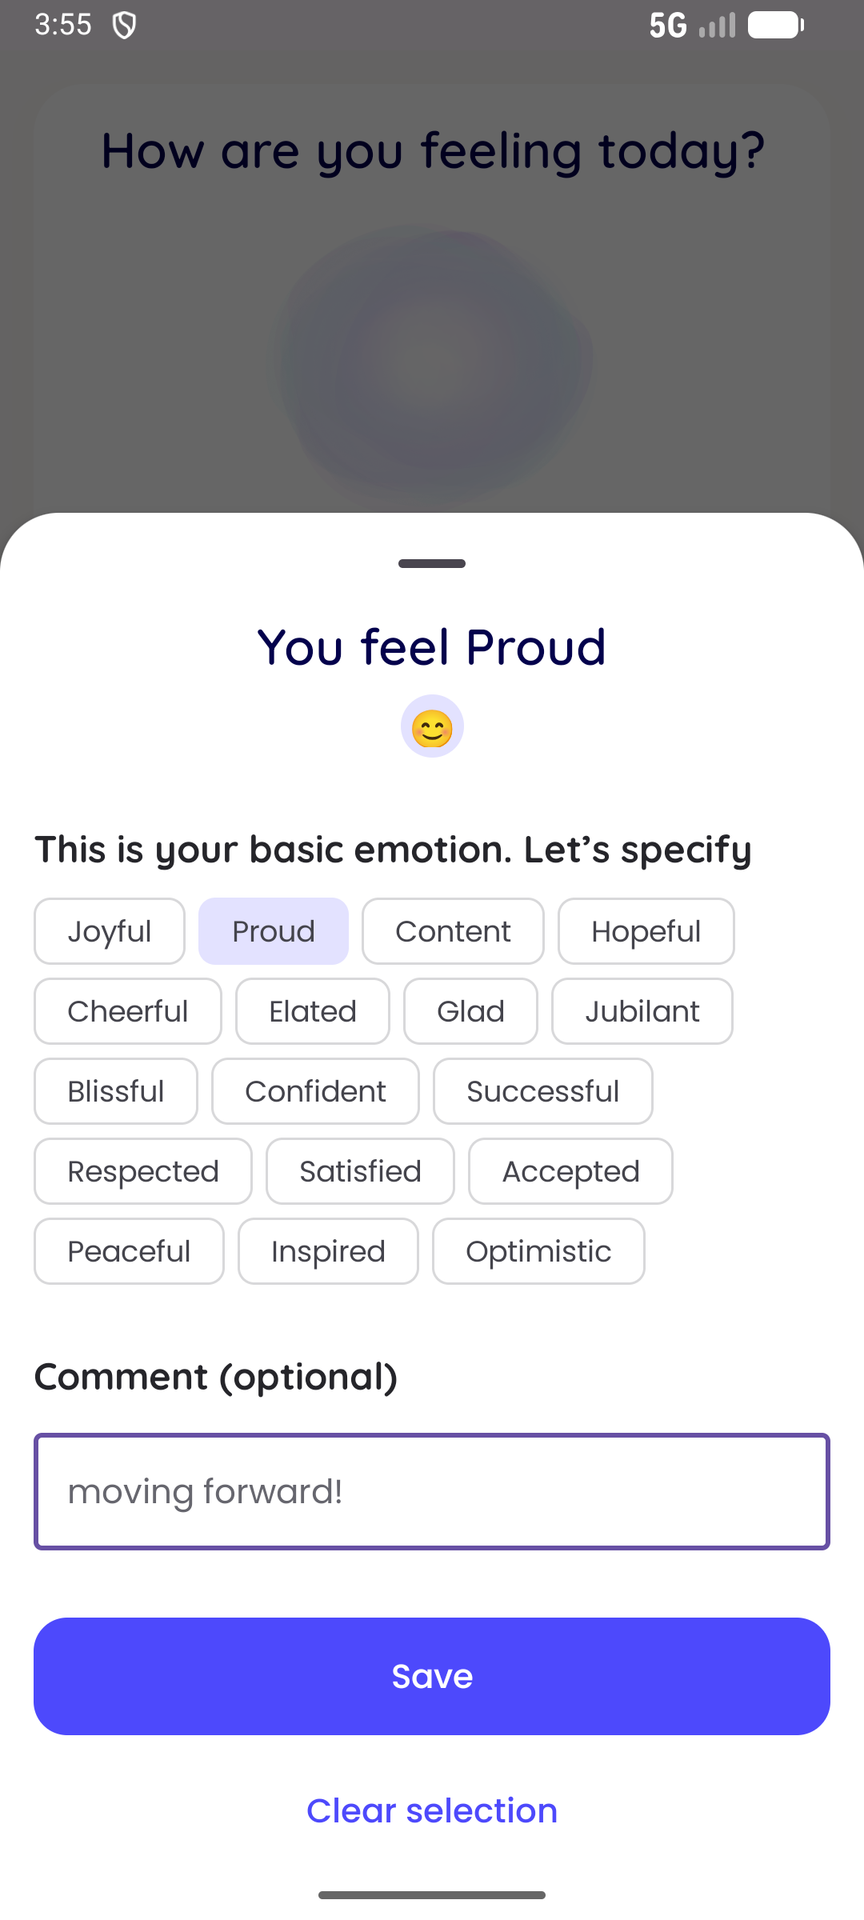This screenshot has width=864, height=1920.
Task: Choose the Content emotion chip
Action: pos(453,931)
